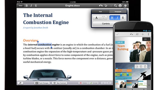Tap the Bold icon in top toolbar
This screenshot has width=160, height=90.
coord(27,5)
